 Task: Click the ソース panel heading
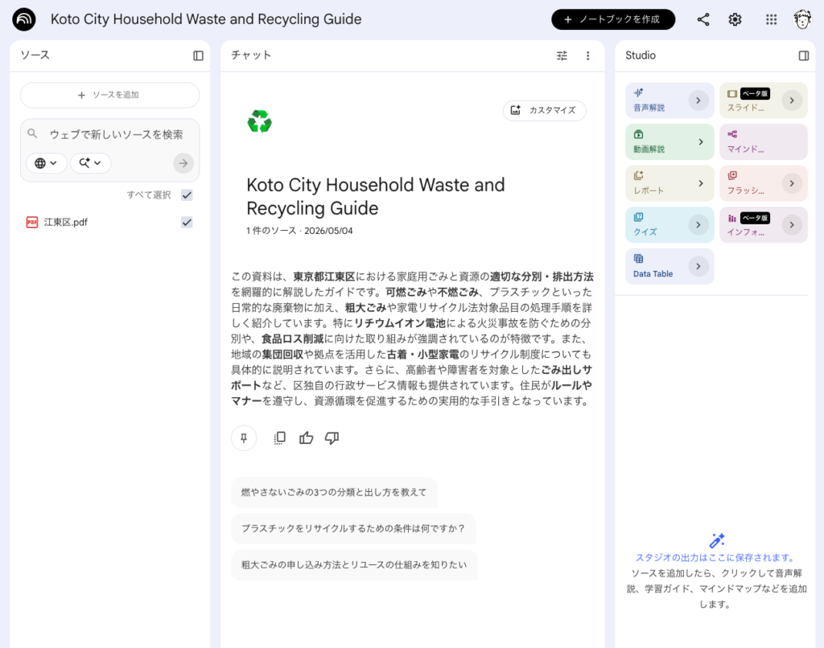pos(35,55)
